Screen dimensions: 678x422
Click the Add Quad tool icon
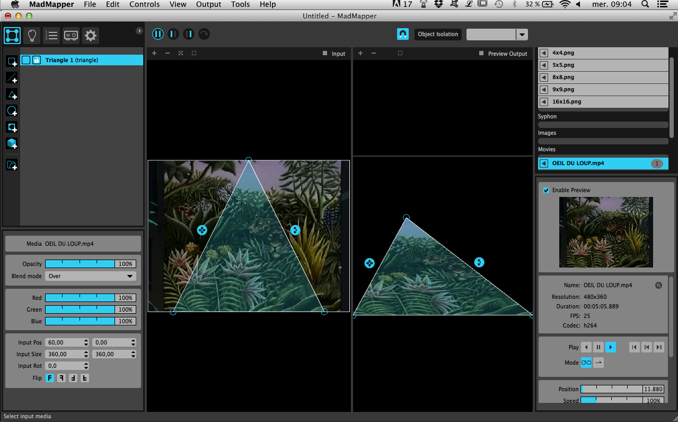pyautogui.click(x=12, y=62)
